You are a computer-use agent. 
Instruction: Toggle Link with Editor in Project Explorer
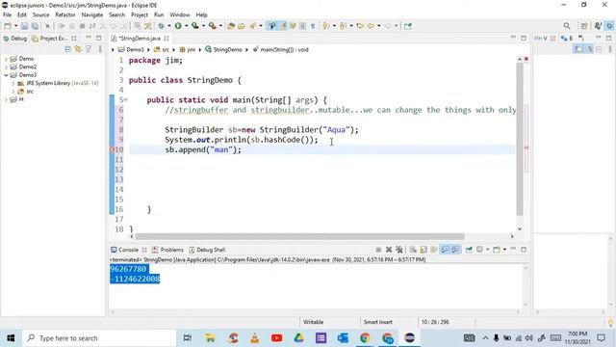pyautogui.click(x=78, y=49)
